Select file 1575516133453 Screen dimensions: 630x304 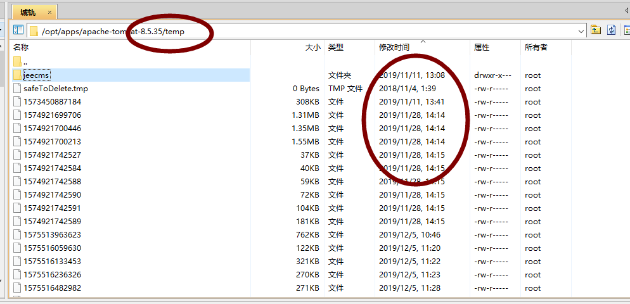coord(52,262)
